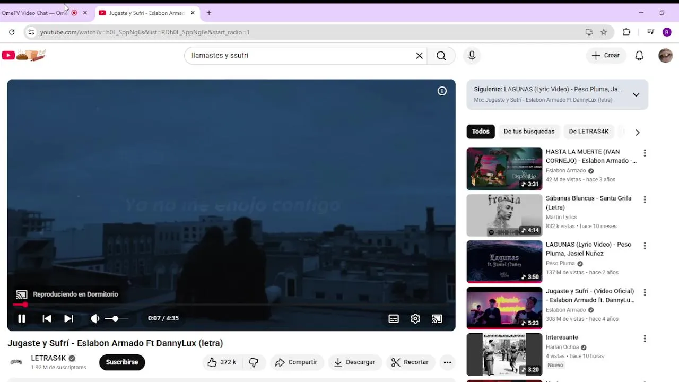Bookmark this page with the star
679x382 pixels.
[604, 32]
